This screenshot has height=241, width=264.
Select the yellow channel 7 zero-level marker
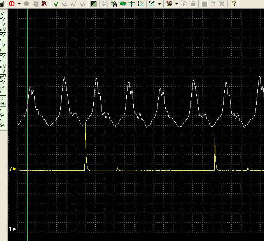[13, 169]
